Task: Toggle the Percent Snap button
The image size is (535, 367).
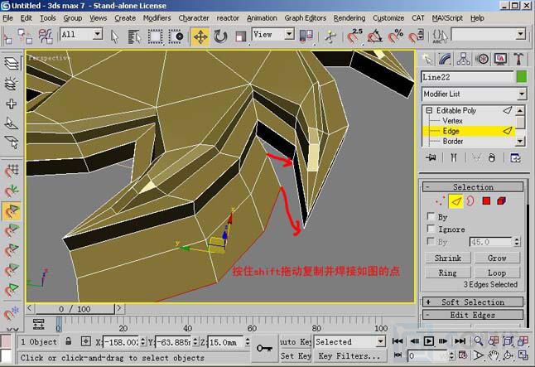Action: (395, 36)
